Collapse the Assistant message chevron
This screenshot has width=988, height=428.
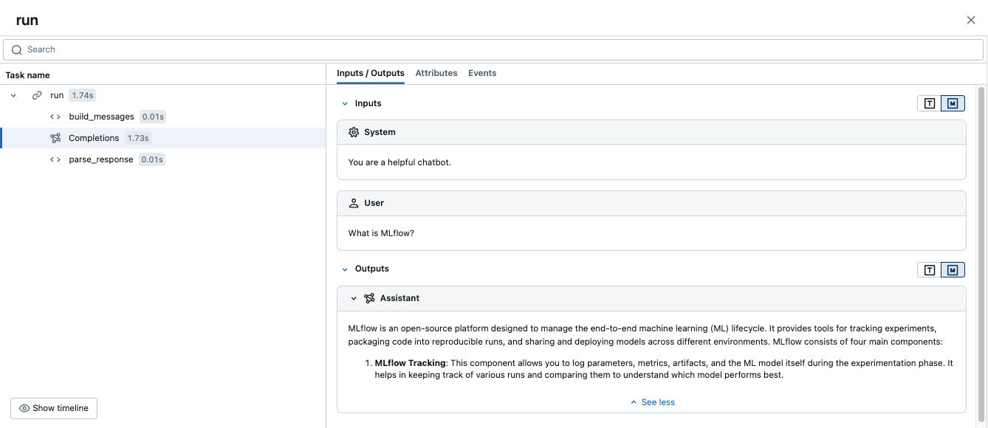pos(354,298)
